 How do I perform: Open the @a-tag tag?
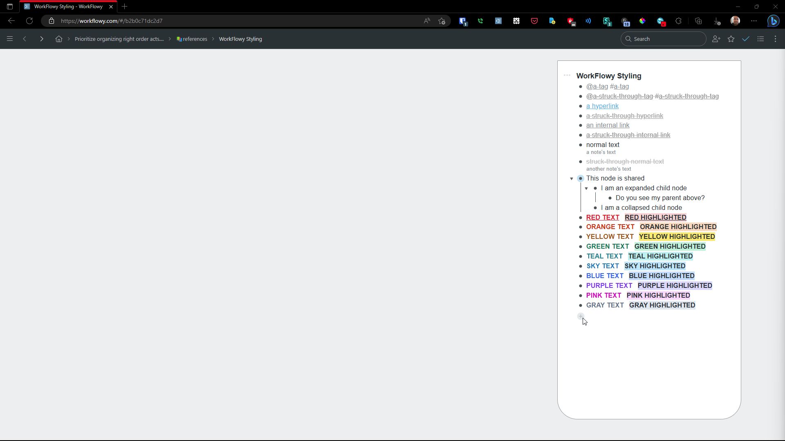click(597, 87)
